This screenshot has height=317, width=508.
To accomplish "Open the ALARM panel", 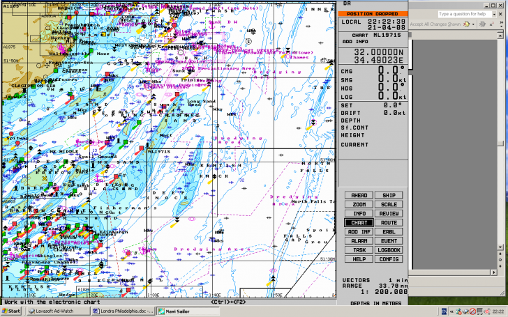I will coord(359,240).
